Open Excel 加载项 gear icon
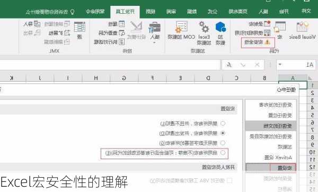 coord(204,27)
